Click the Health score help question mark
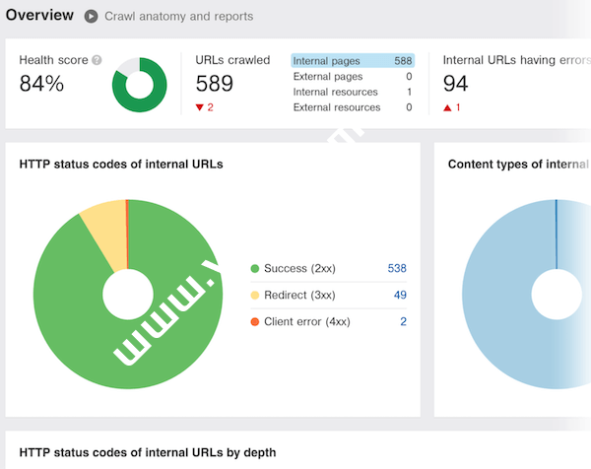591x469 pixels. 97,60
